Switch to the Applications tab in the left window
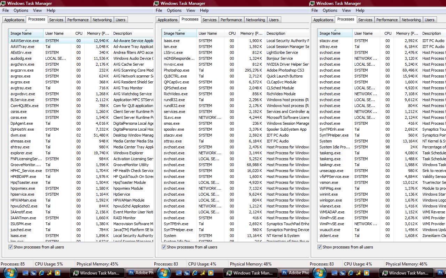 14,20
